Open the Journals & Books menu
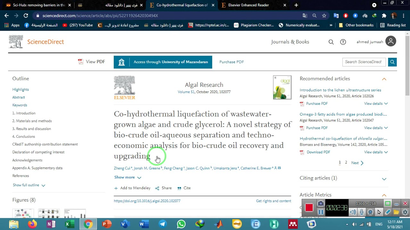Viewport: 410px width, 230px height. 290,42
